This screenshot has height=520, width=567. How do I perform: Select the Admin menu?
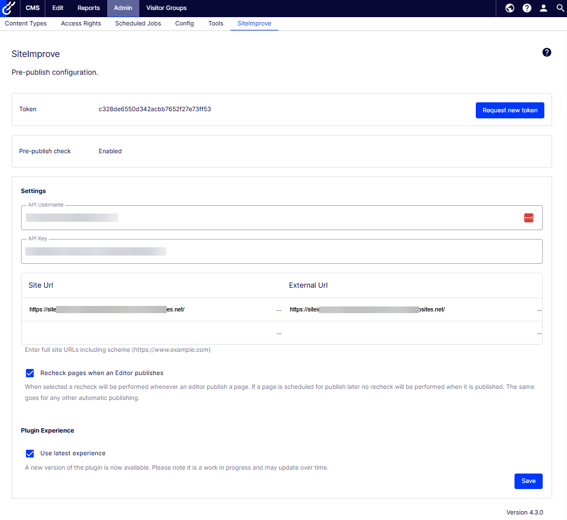pyautogui.click(x=123, y=8)
